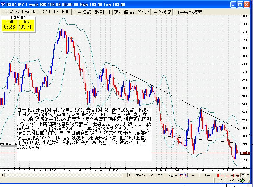Screen dimensions: 253x187
Task: Click the red asterisk reset scale icon
Action: (238, 175)
